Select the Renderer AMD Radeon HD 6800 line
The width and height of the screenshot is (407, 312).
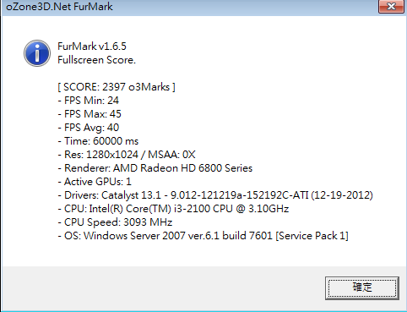tap(155, 168)
